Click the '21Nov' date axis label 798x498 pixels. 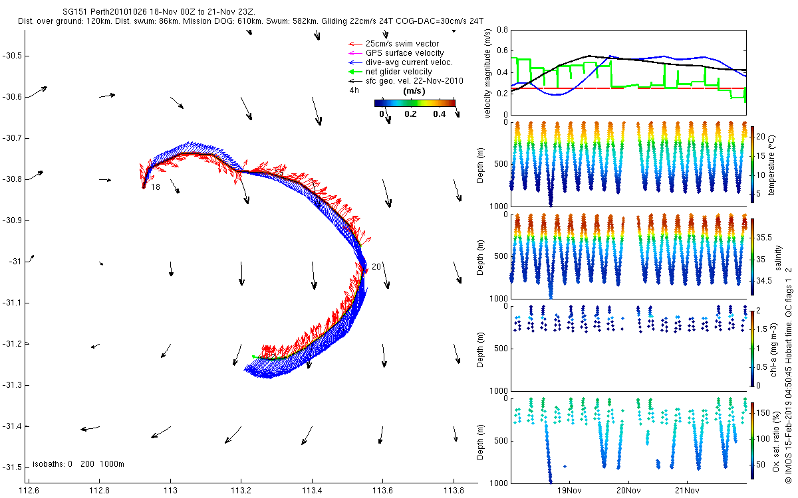click(x=687, y=491)
